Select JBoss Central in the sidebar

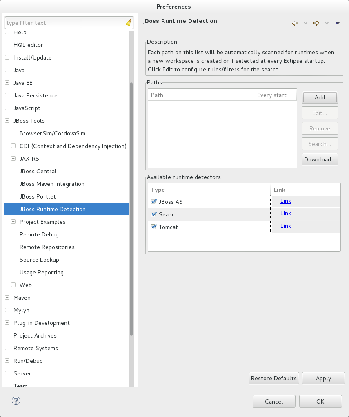click(x=38, y=171)
